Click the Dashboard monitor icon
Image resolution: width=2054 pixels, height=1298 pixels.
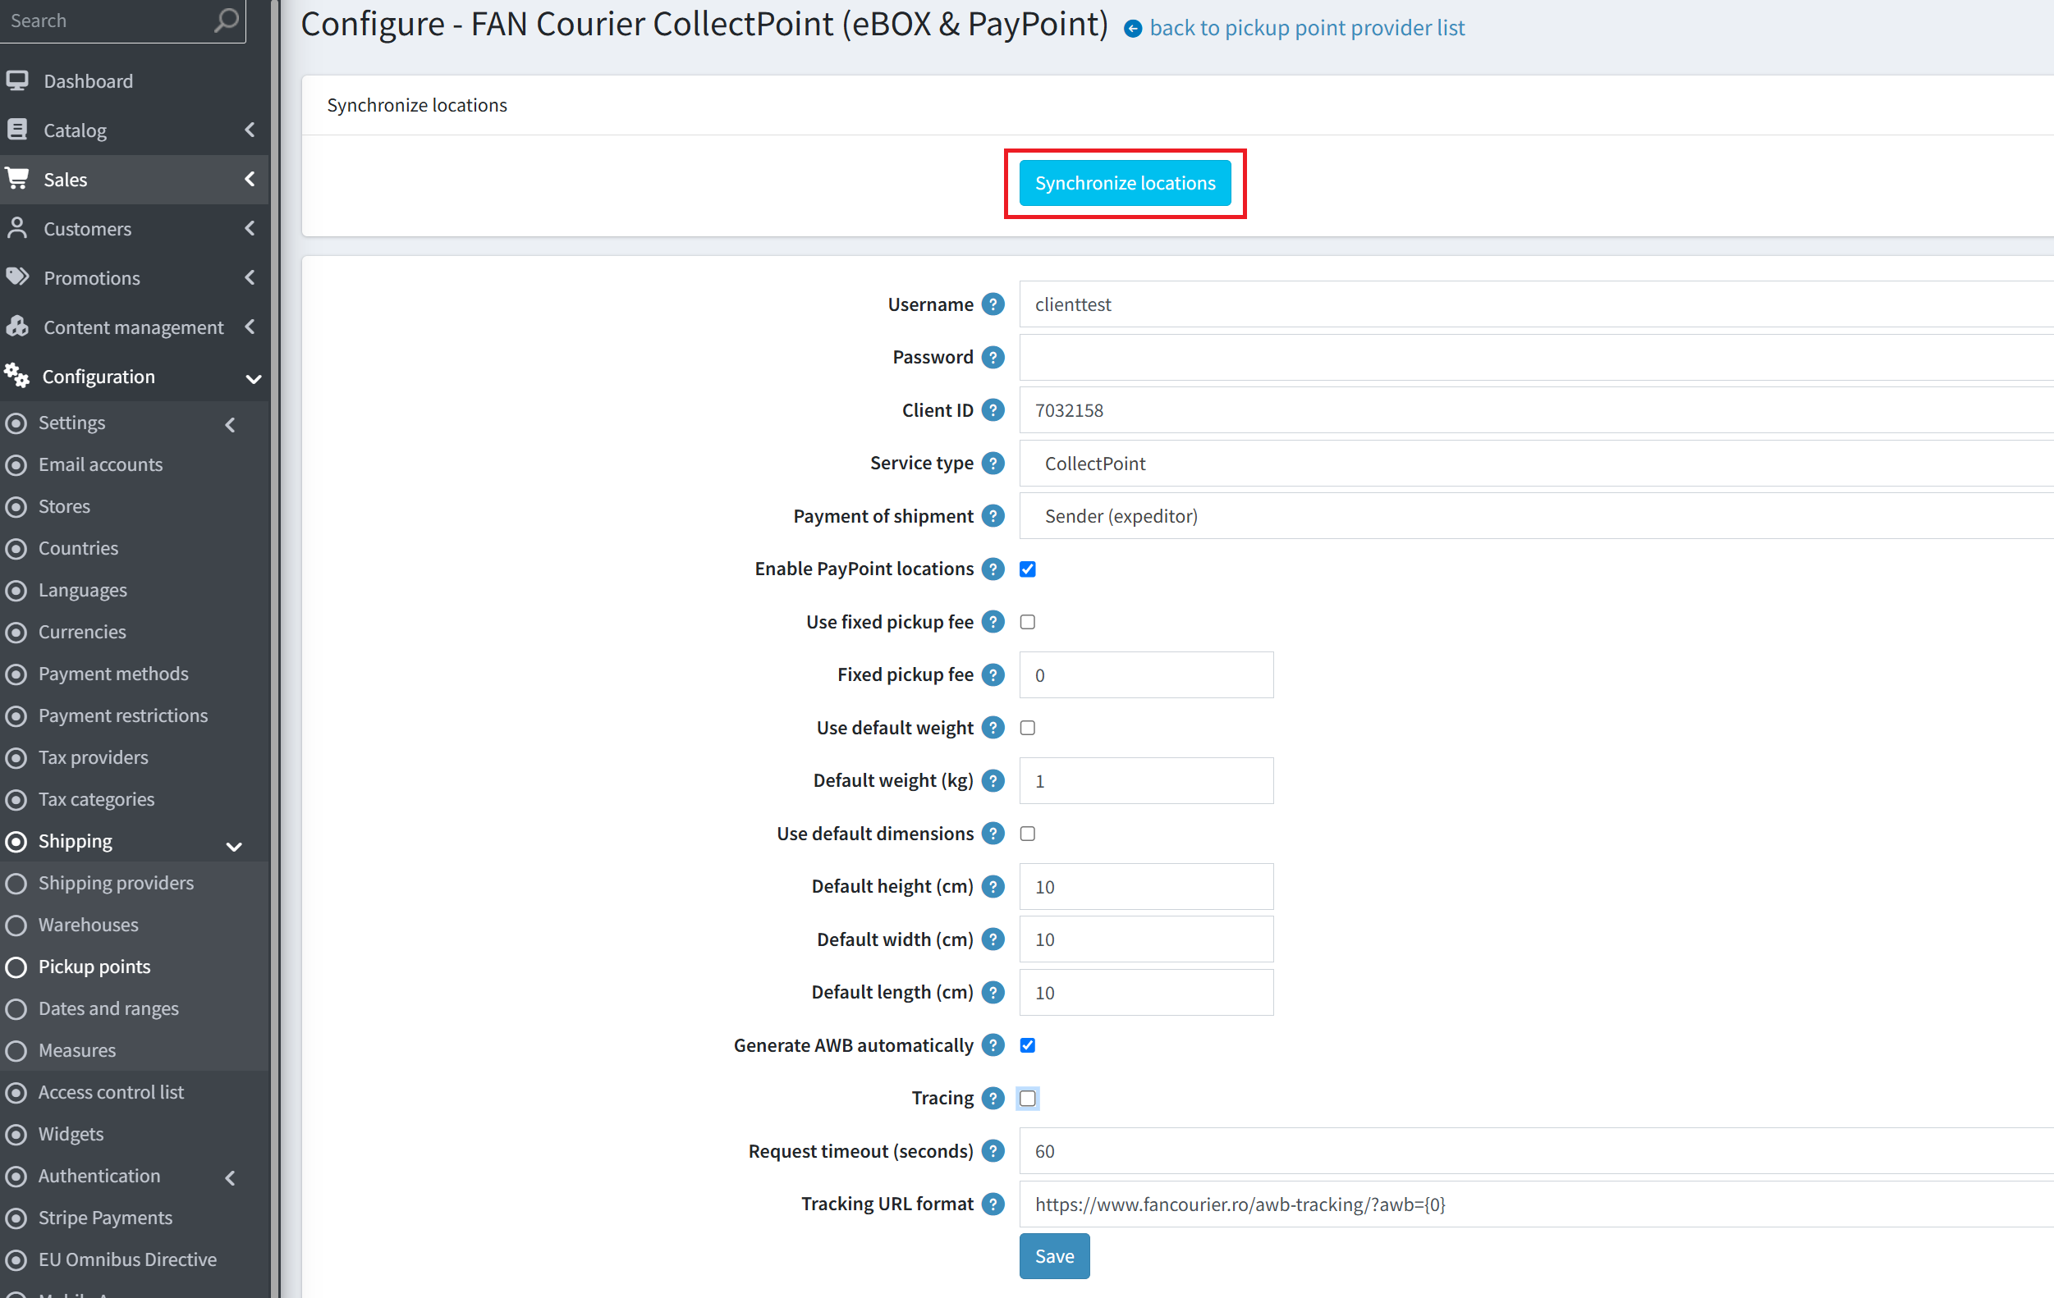click(17, 80)
